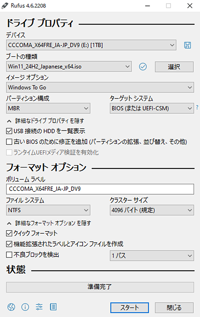Show the log document icon
The image size is (200, 317).
click(x=53, y=307)
